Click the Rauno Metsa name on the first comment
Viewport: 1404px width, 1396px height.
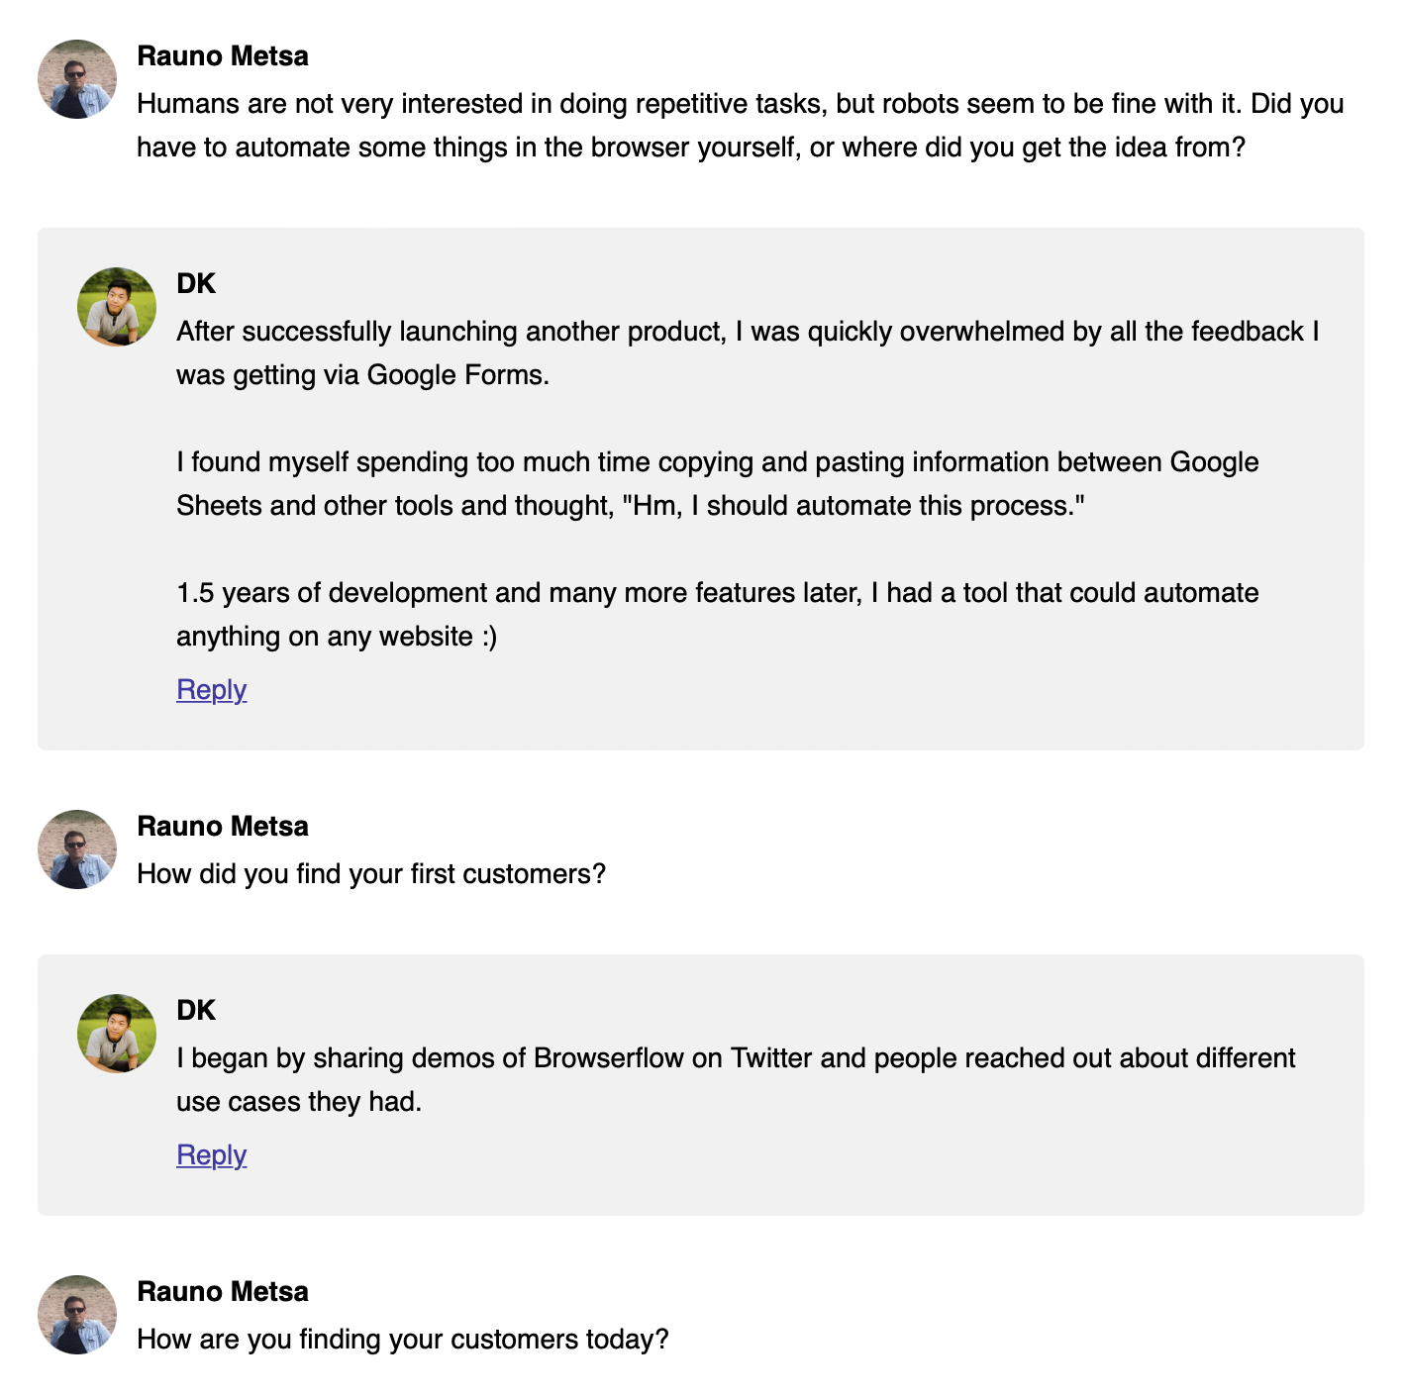tap(223, 56)
